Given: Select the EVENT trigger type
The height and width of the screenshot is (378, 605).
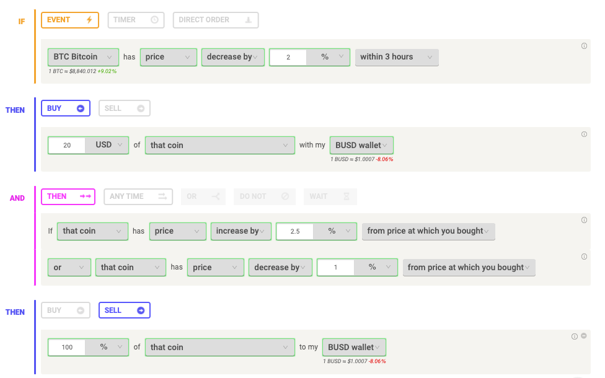Looking at the screenshot, I should pyautogui.click(x=70, y=20).
